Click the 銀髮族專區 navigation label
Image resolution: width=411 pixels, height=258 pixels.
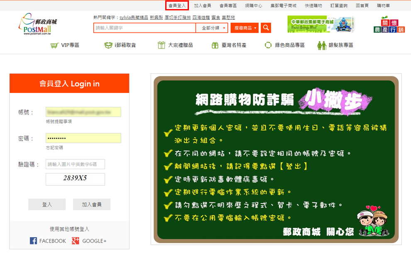click(341, 45)
